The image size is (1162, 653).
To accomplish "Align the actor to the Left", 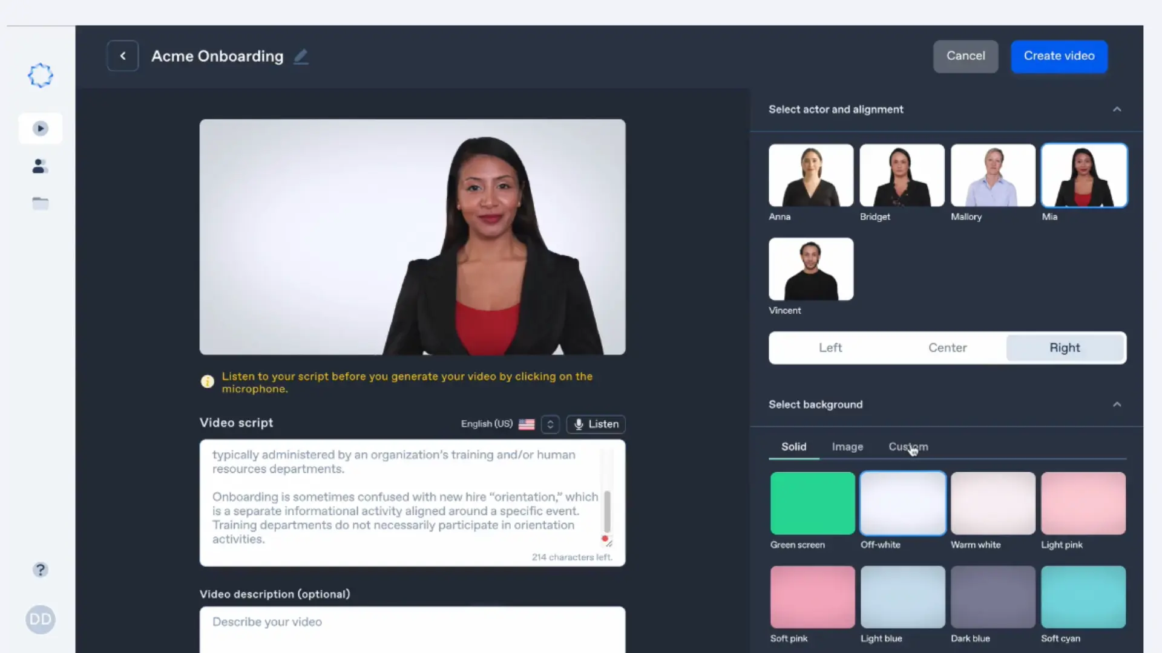I will coord(830,348).
